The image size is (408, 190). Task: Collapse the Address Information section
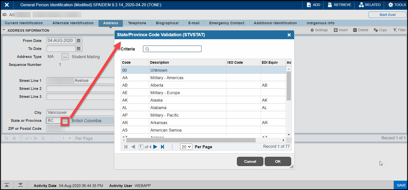[4, 30]
